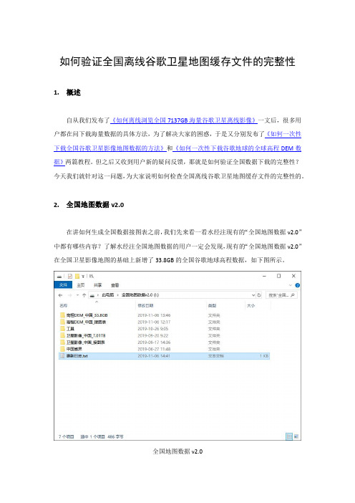355x503 pixels.
Task: Click the blue Help icon
Action: click(297, 285)
